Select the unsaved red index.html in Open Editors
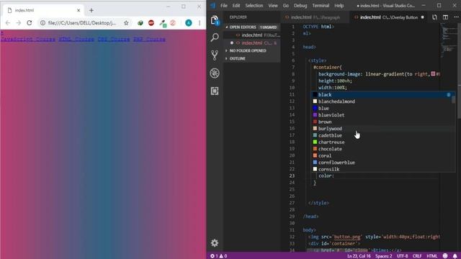Viewport: 461px width, 259px height. [x=252, y=43]
